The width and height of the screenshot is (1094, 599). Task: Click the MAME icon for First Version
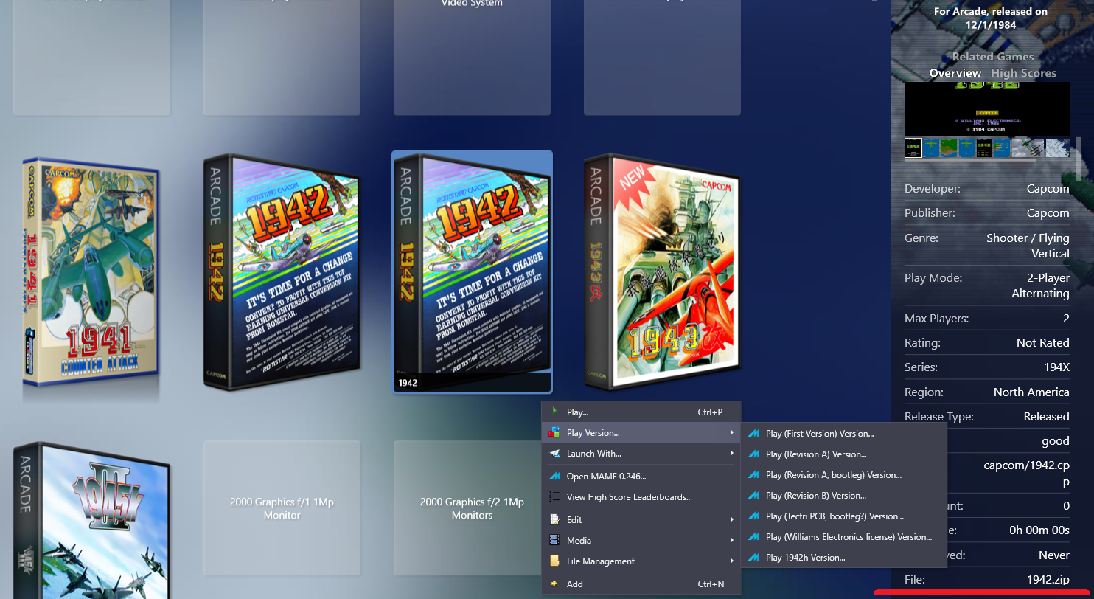pos(753,434)
